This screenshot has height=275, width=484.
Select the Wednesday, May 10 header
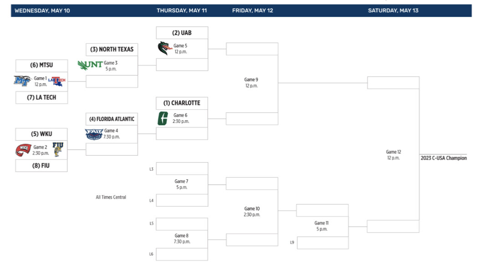[x=42, y=10]
